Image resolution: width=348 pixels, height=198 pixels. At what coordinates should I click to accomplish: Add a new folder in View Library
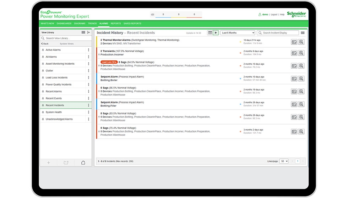[x=66, y=163]
